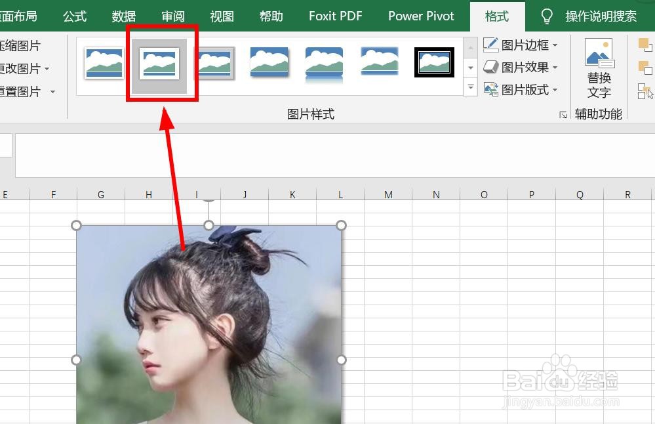Open the 图片效果 dropdown arrow
This screenshot has width=655, height=424.
click(x=555, y=68)
